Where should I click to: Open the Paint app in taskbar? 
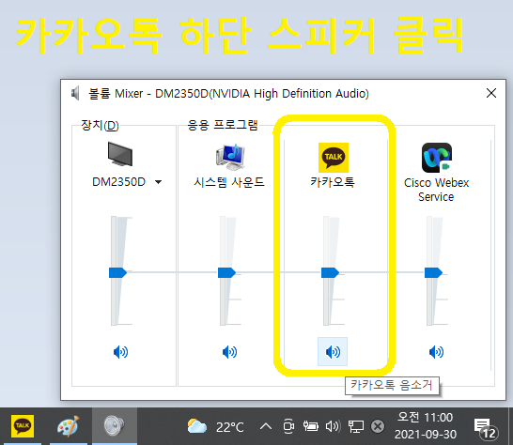pos(69,426)
